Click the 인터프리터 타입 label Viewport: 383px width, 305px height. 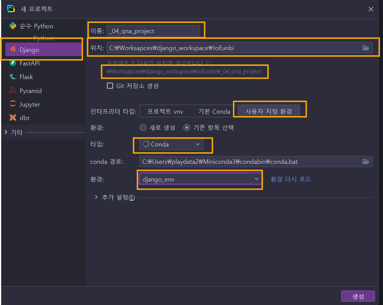(113, 111)
